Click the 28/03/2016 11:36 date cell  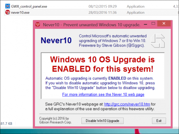coord(103,12)
